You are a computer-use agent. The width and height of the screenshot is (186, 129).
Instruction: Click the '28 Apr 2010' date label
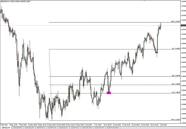[x=4, y=125]
